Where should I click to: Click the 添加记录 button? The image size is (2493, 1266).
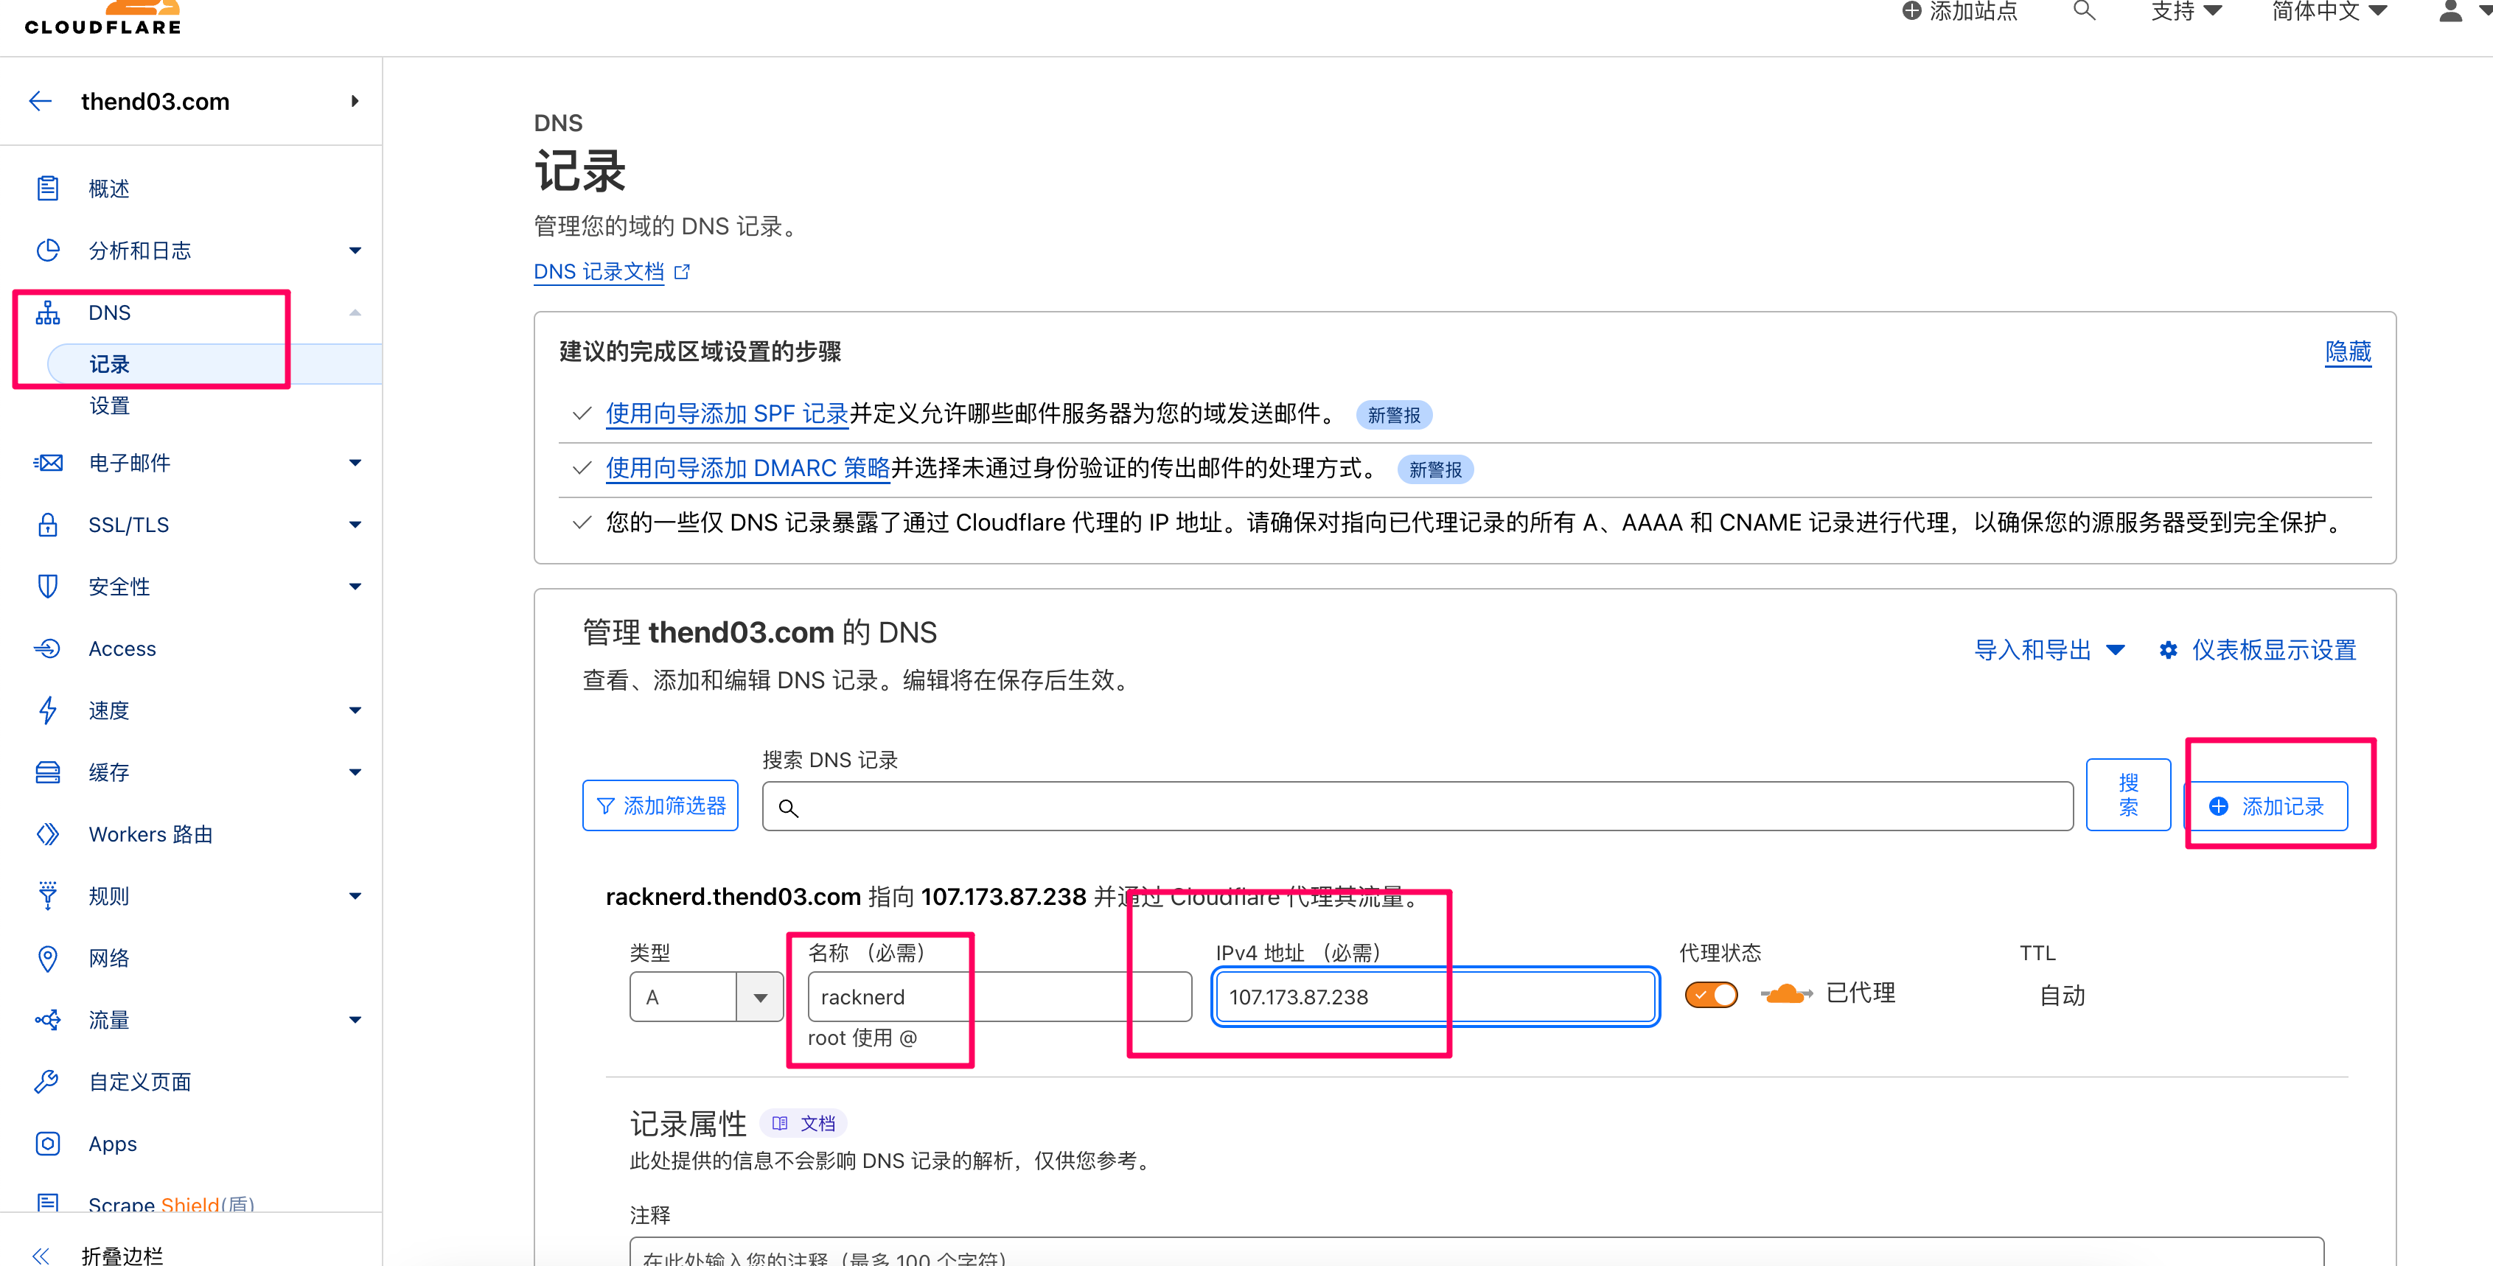[2267, 805]
